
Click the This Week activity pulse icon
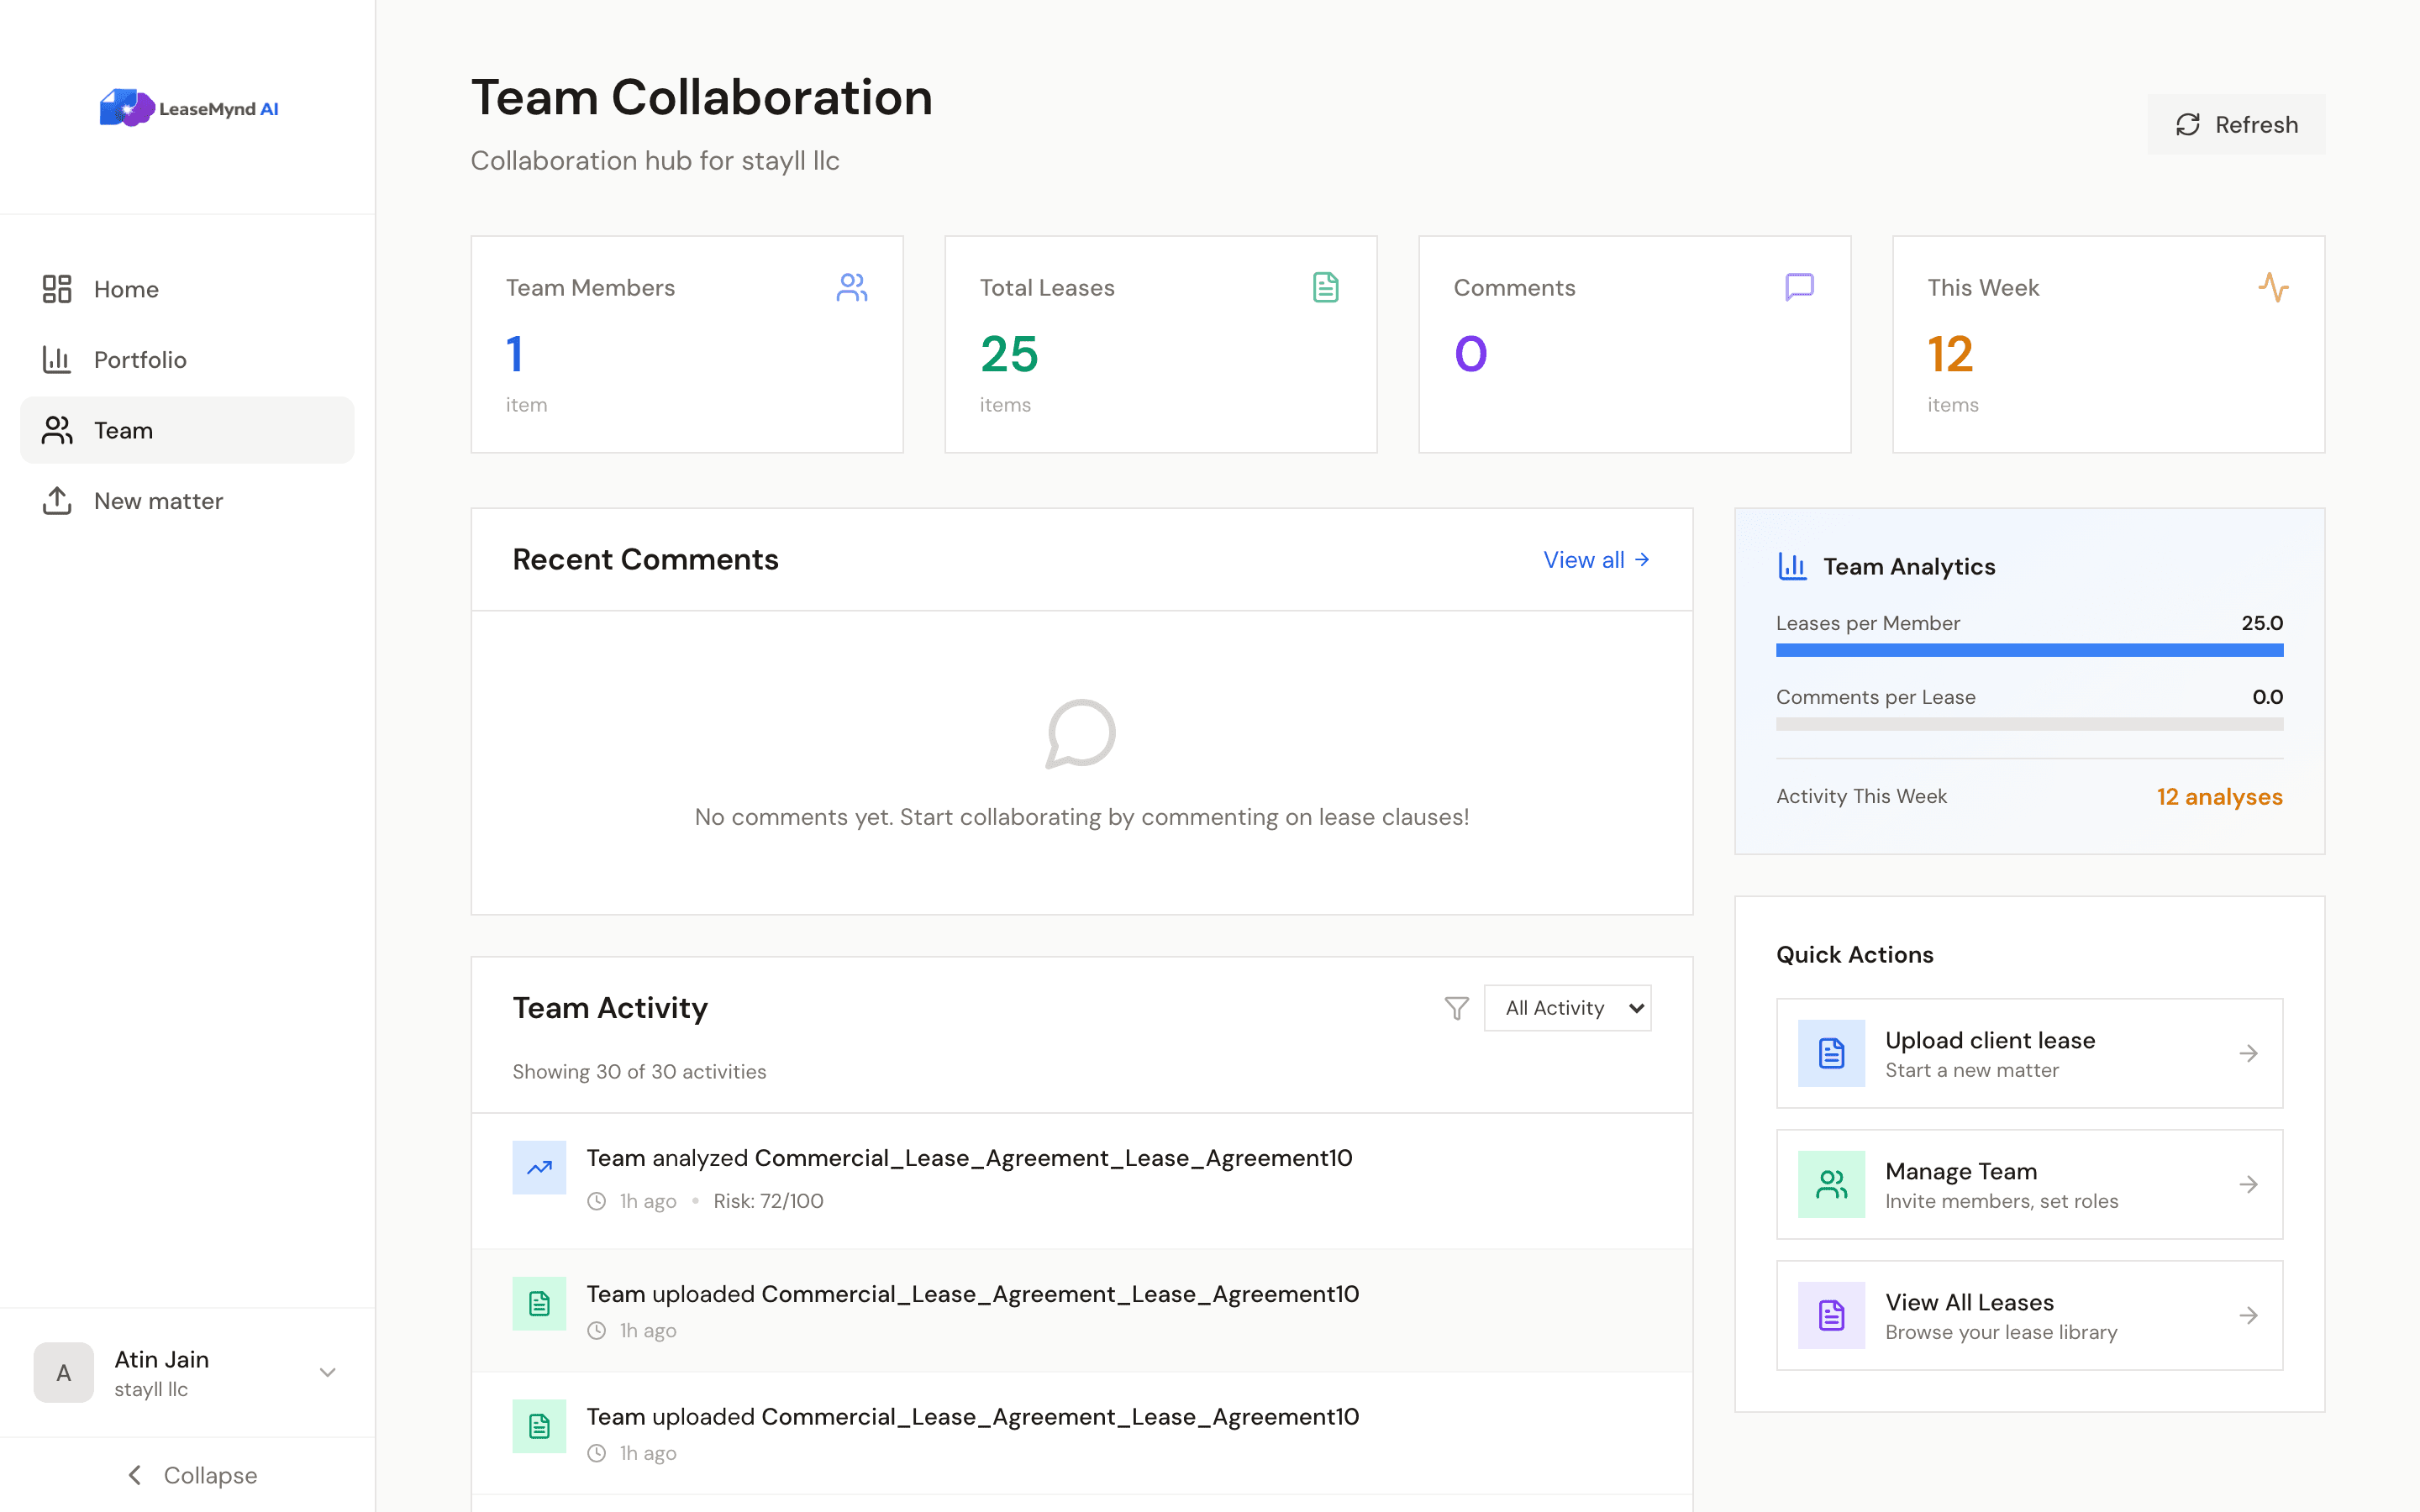point(2274,287)
